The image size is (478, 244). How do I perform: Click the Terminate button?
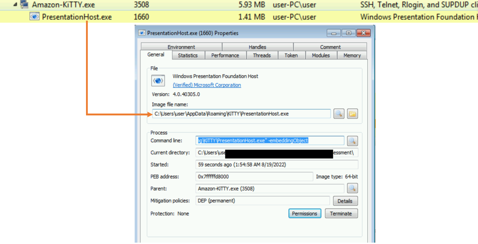point(341,213)
